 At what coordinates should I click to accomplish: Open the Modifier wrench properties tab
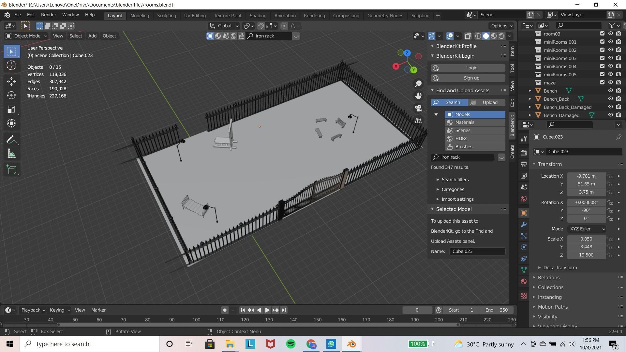[524, 225]
